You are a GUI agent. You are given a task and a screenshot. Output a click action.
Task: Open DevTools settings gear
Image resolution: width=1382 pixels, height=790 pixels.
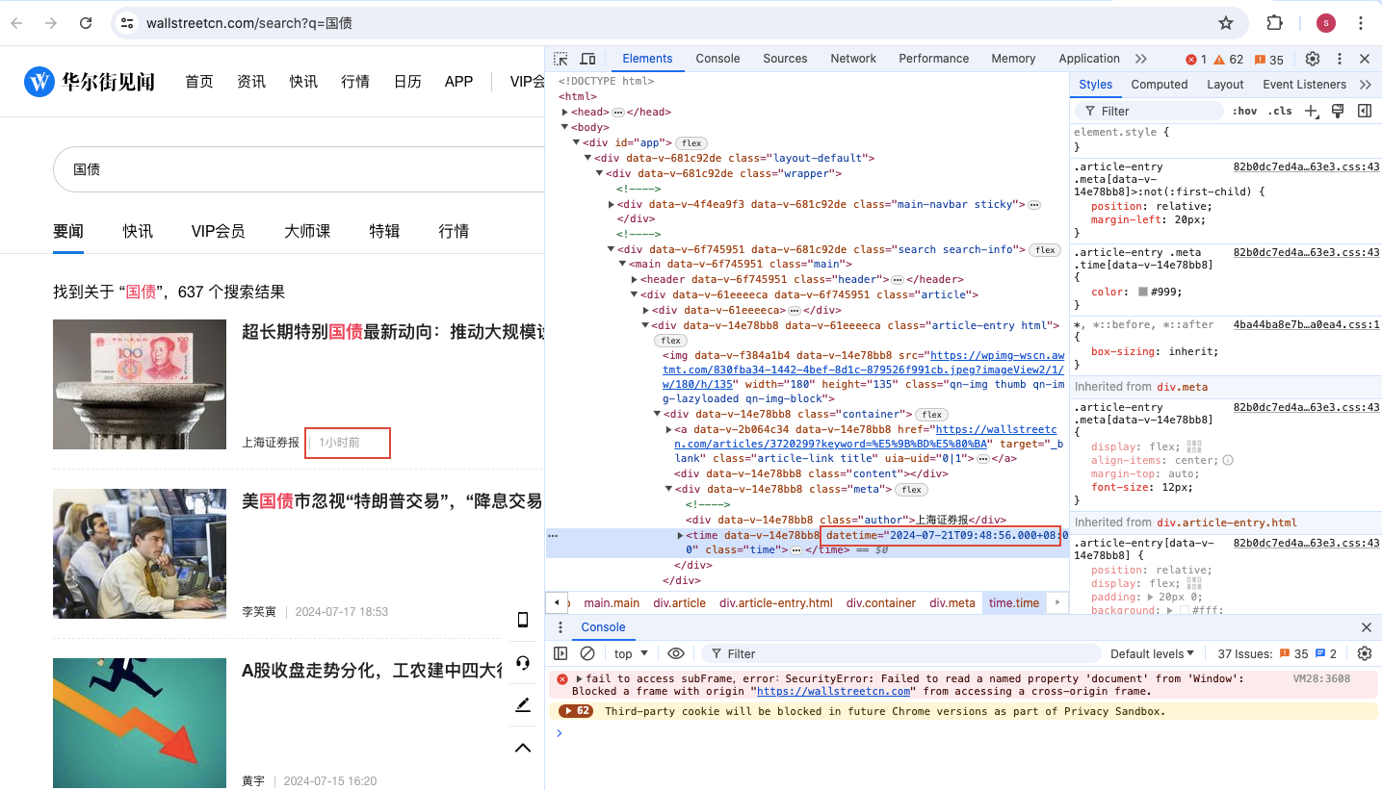coord(1313,59)
